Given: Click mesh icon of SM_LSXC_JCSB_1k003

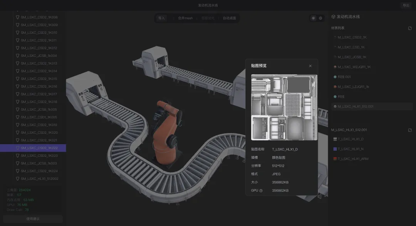Looking at the screenshot, I should click(17, 163).
